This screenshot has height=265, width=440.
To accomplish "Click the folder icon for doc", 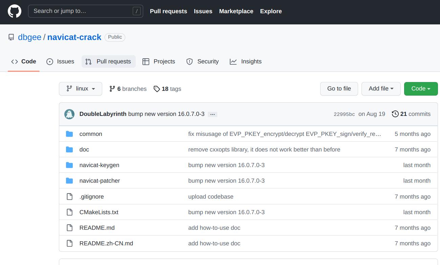I will tap(69, 149).
